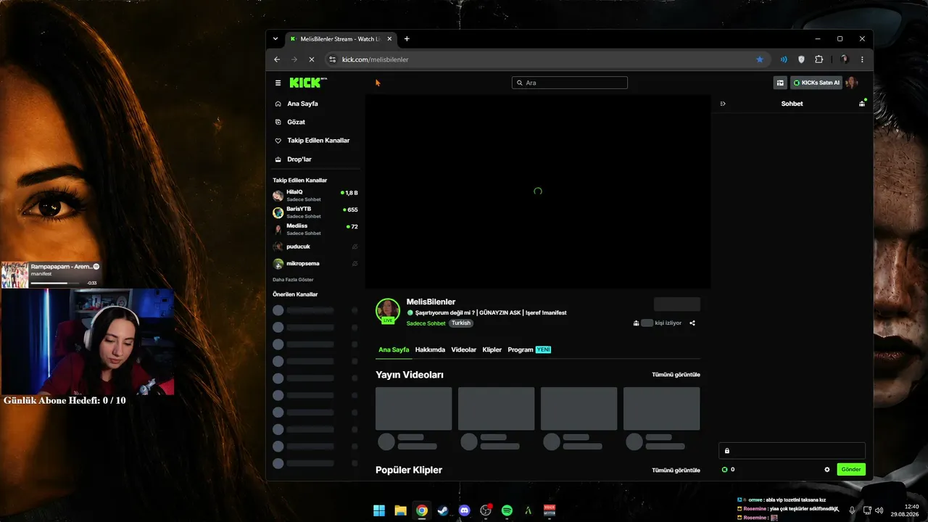Click the shield extension icon in Chrome

pos(801,59)
